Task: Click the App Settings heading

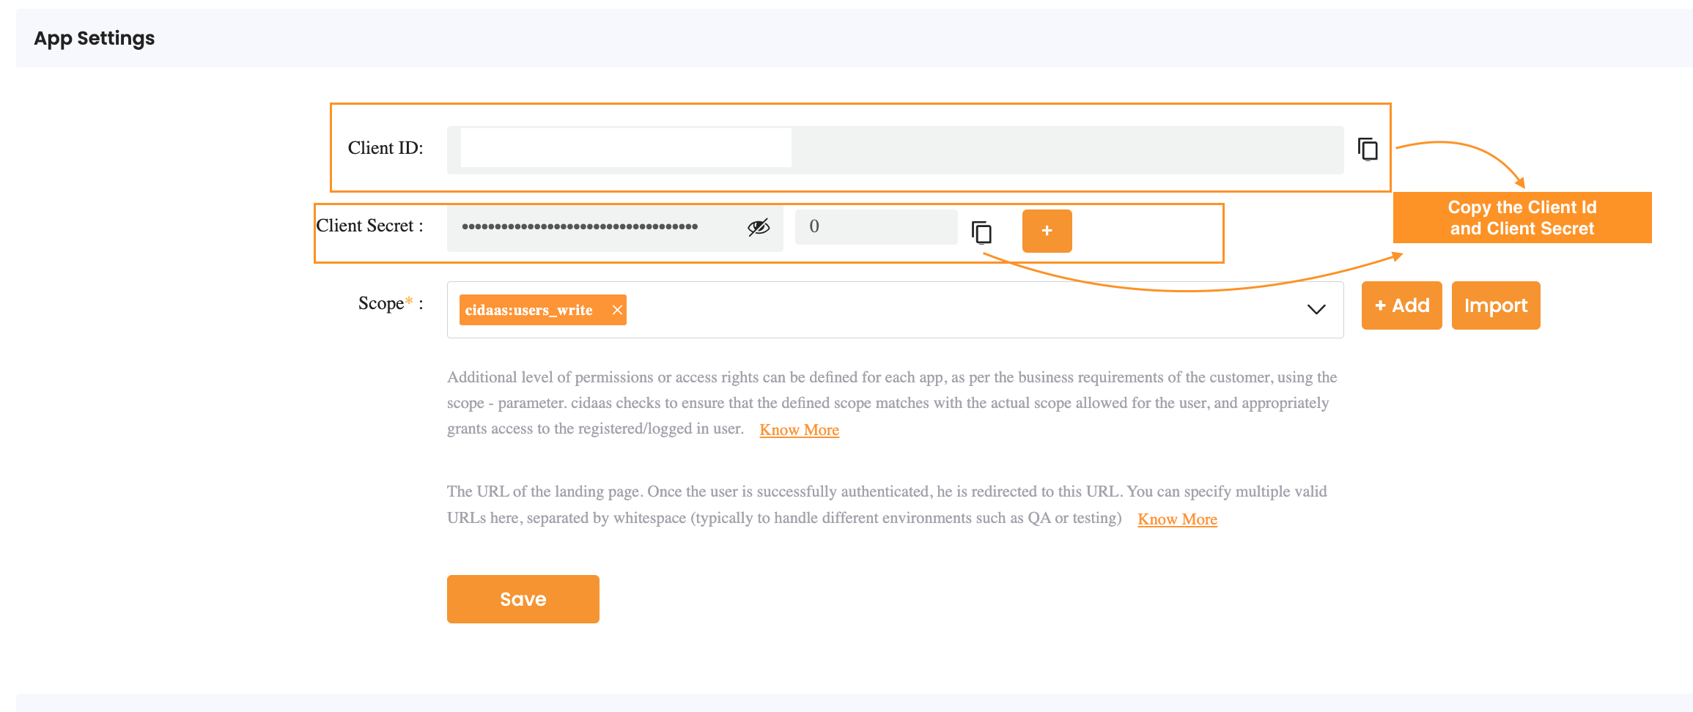Action: (94, 38)
